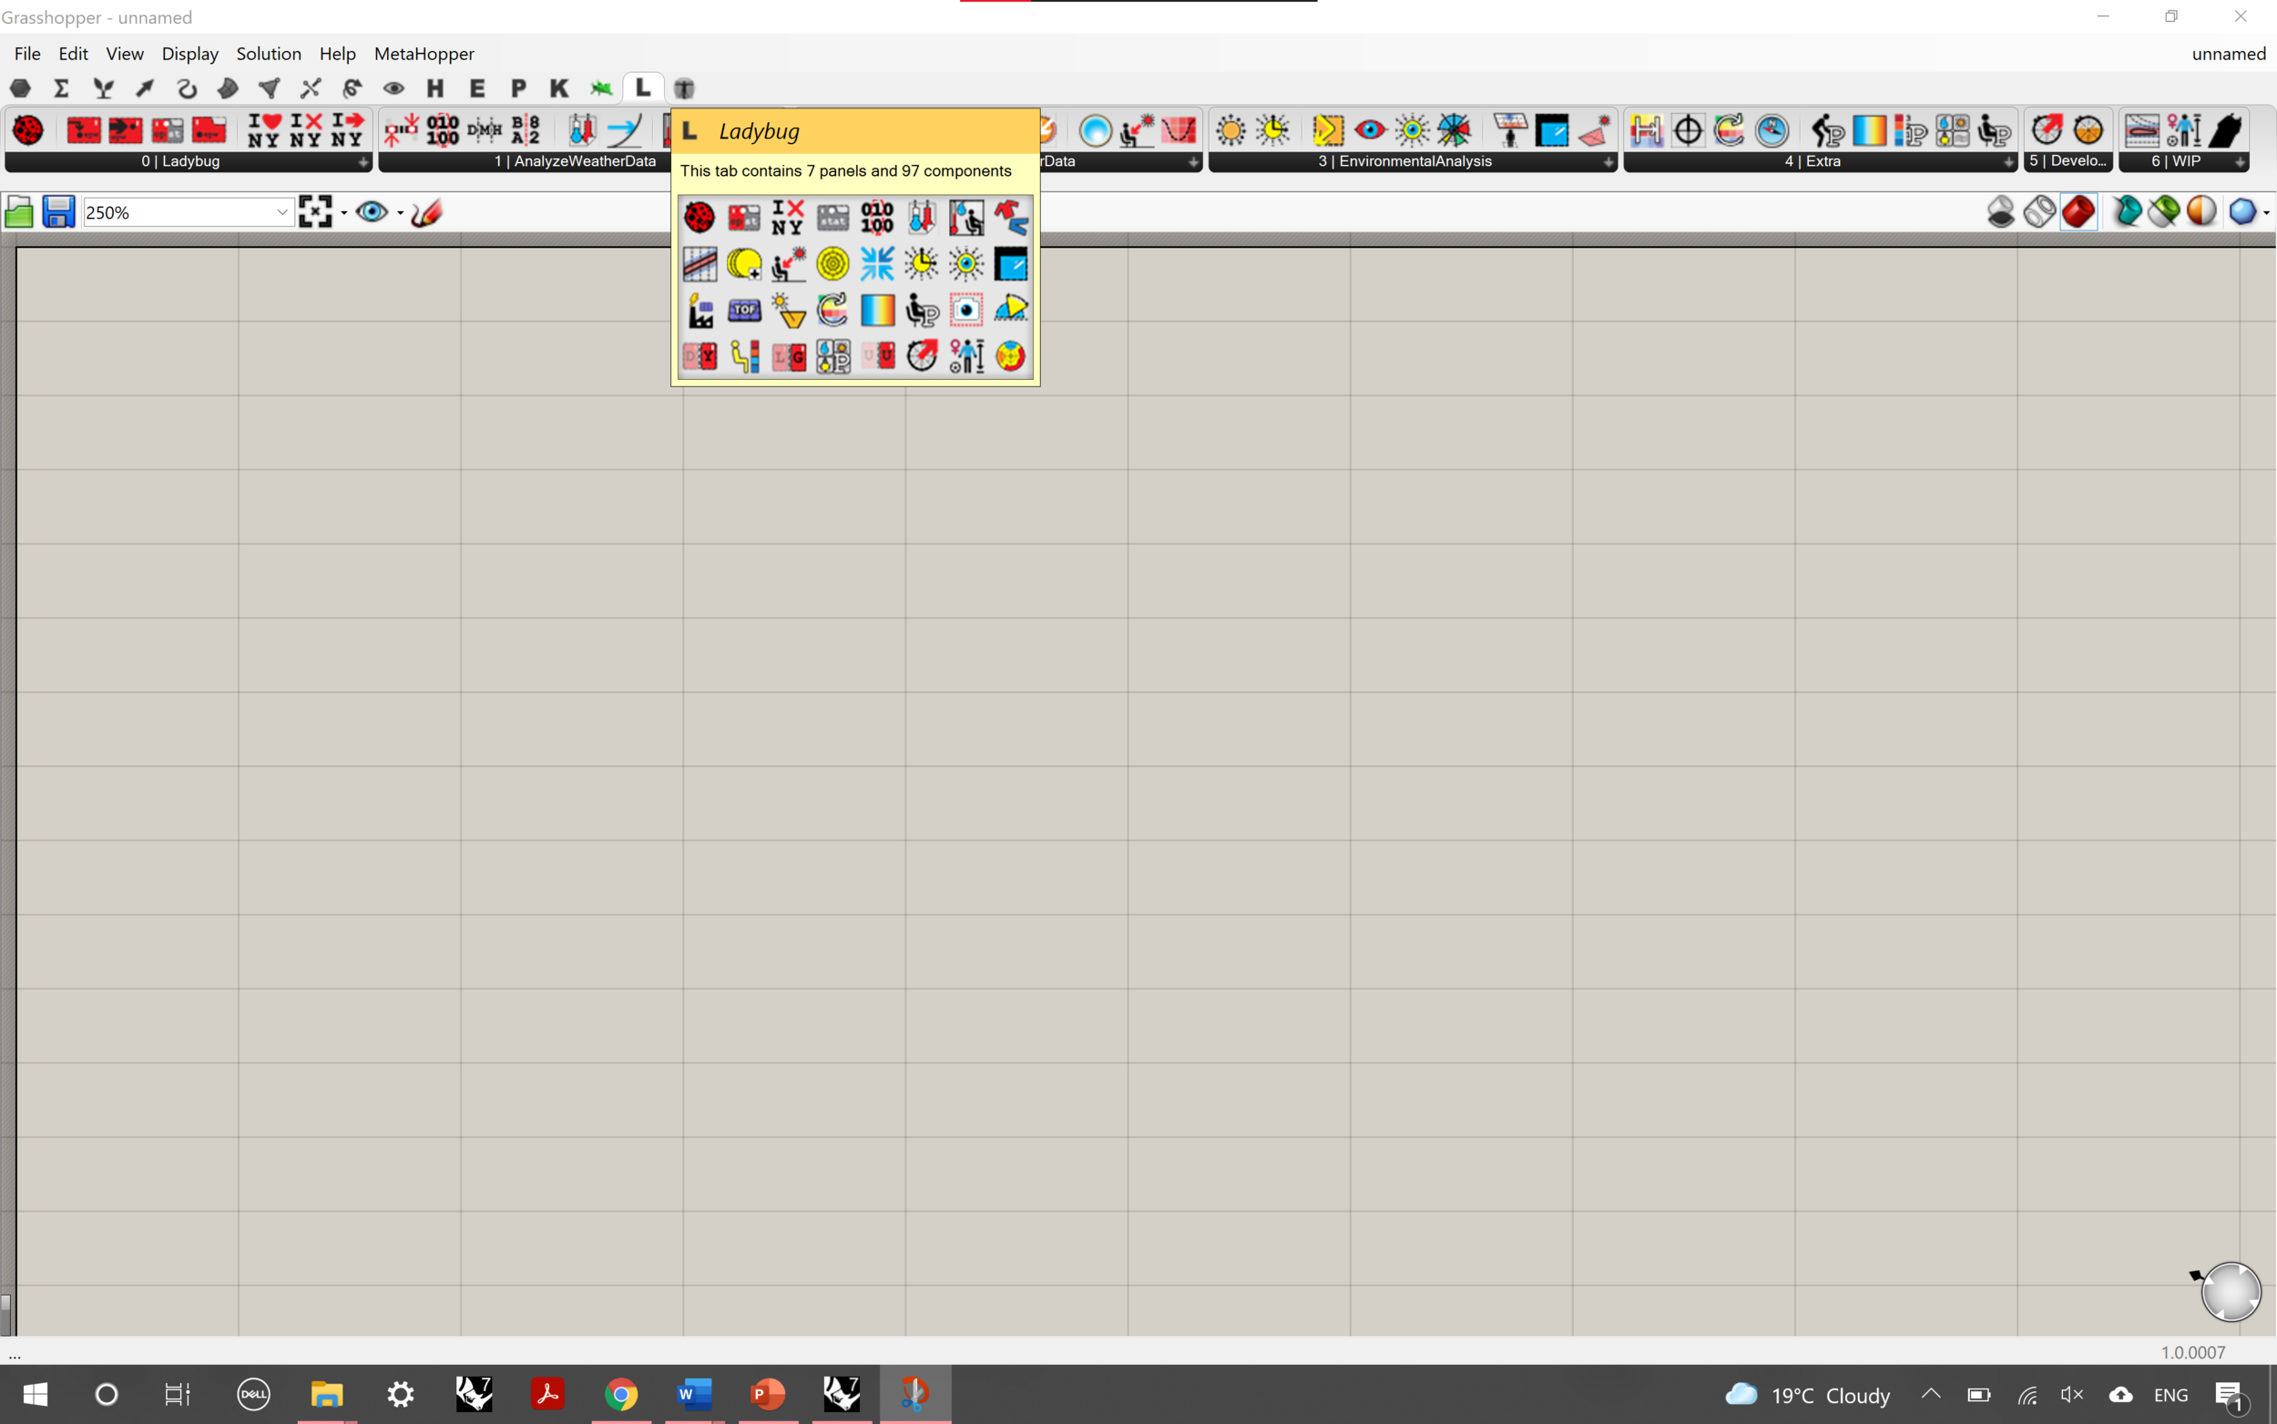
Task: Click the zoom extents button
Action: pyautogui.click(x=315, y=213)
